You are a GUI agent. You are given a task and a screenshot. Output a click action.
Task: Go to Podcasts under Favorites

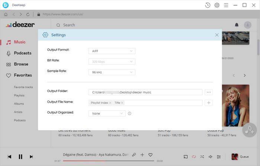click(x=20, y=120)
